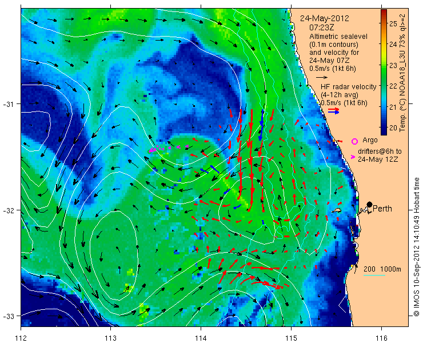Click the magenta drifter track on the map
This screenshot has width=423, height=343.
point(169,148)
